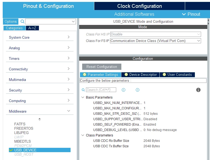Image resolution: width=210 pixels, height=160 pixels.
Task: Expand the Connectivity category
Action: pyautogui.click(x=40, y=69)
